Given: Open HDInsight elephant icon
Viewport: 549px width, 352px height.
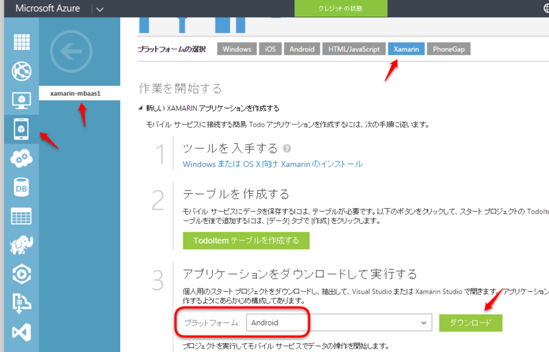Looking at the screenshot, I should pos(21,244).
